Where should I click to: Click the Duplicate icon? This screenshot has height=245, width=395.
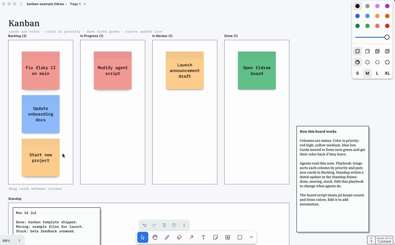click(174, 225)
